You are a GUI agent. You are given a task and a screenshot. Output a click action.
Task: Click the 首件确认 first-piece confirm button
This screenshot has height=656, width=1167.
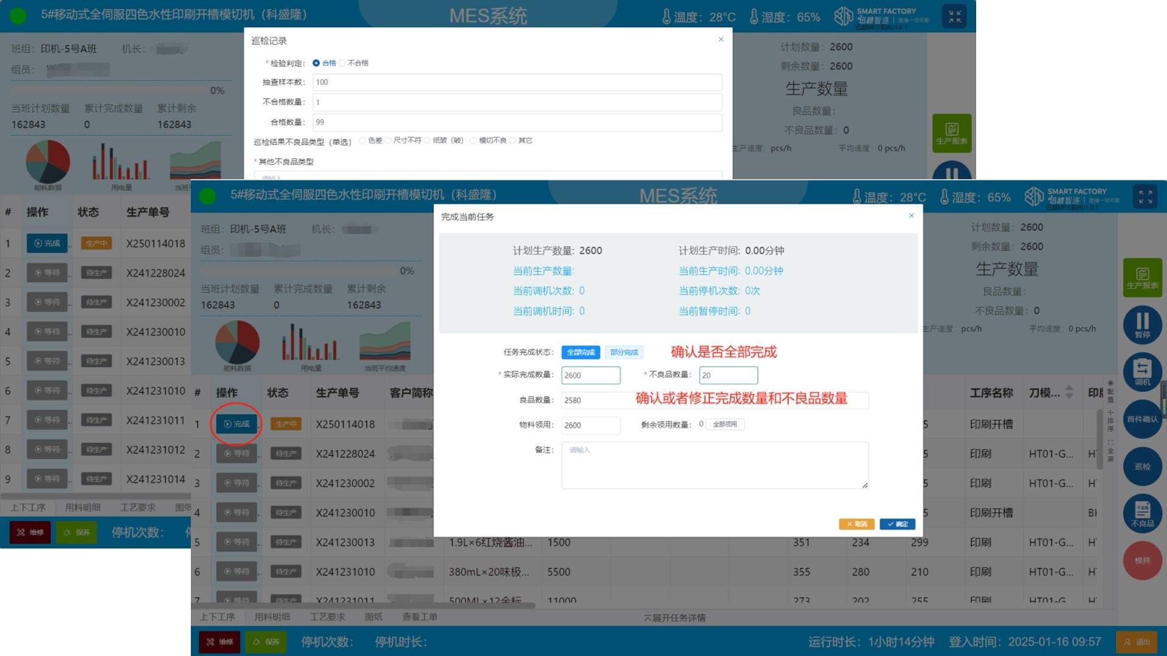click(1142, 419)
